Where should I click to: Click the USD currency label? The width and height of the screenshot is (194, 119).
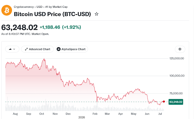click(39, 7)
